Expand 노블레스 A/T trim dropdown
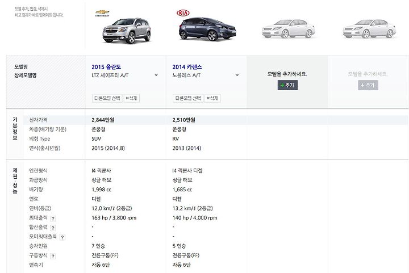Image resolution: width=409 pixels, height=273 pixels. tap(237, 75)
